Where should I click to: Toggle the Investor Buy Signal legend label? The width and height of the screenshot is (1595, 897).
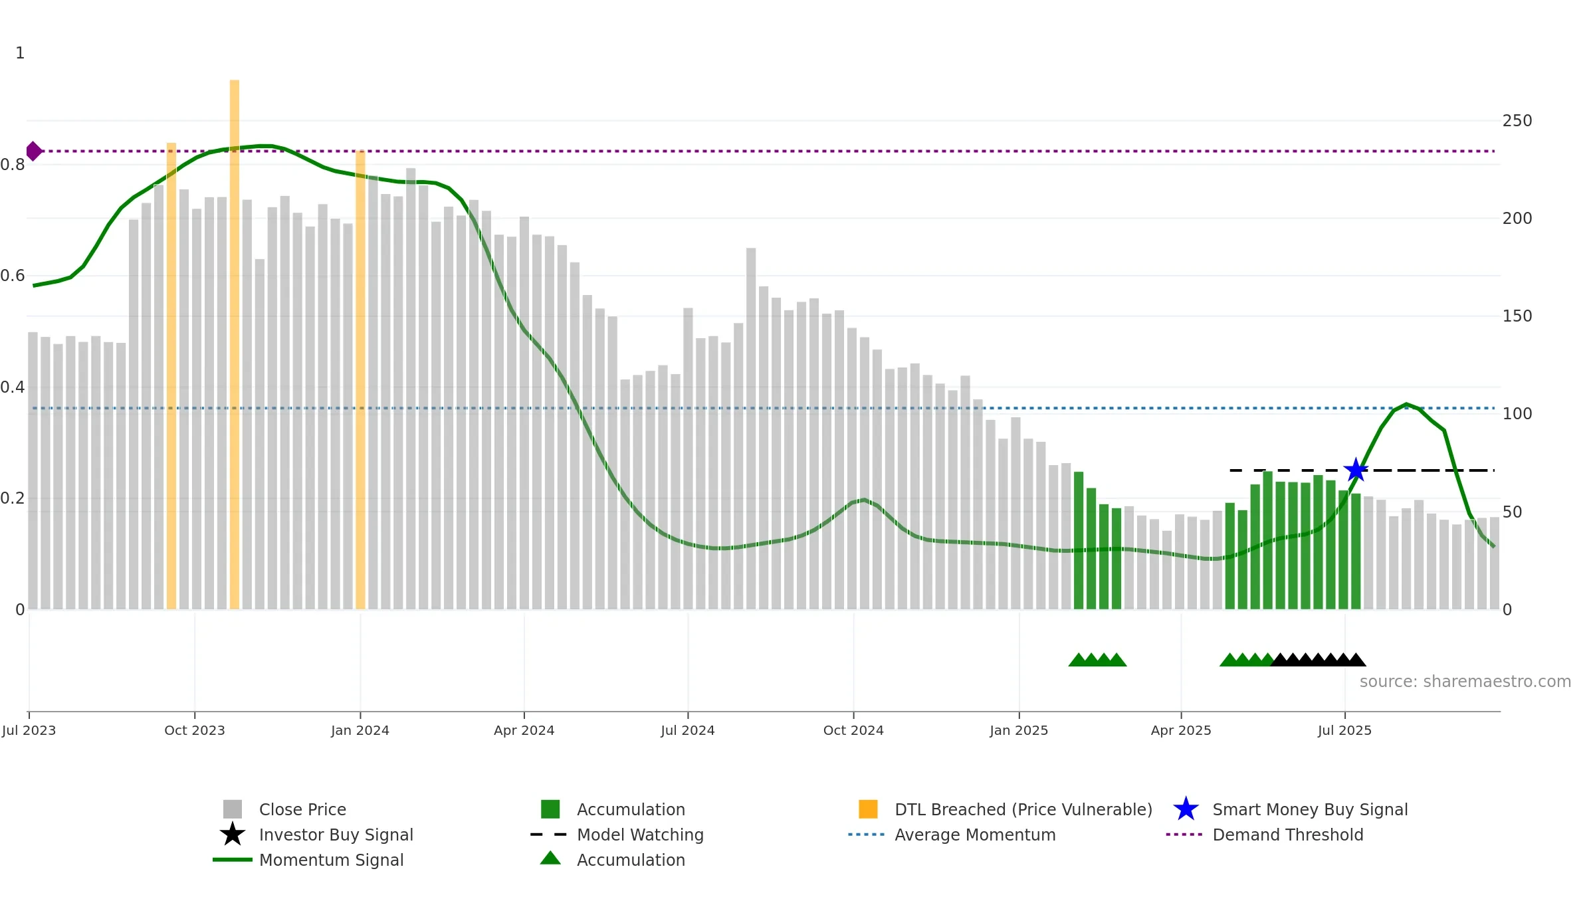coord(336,835)
